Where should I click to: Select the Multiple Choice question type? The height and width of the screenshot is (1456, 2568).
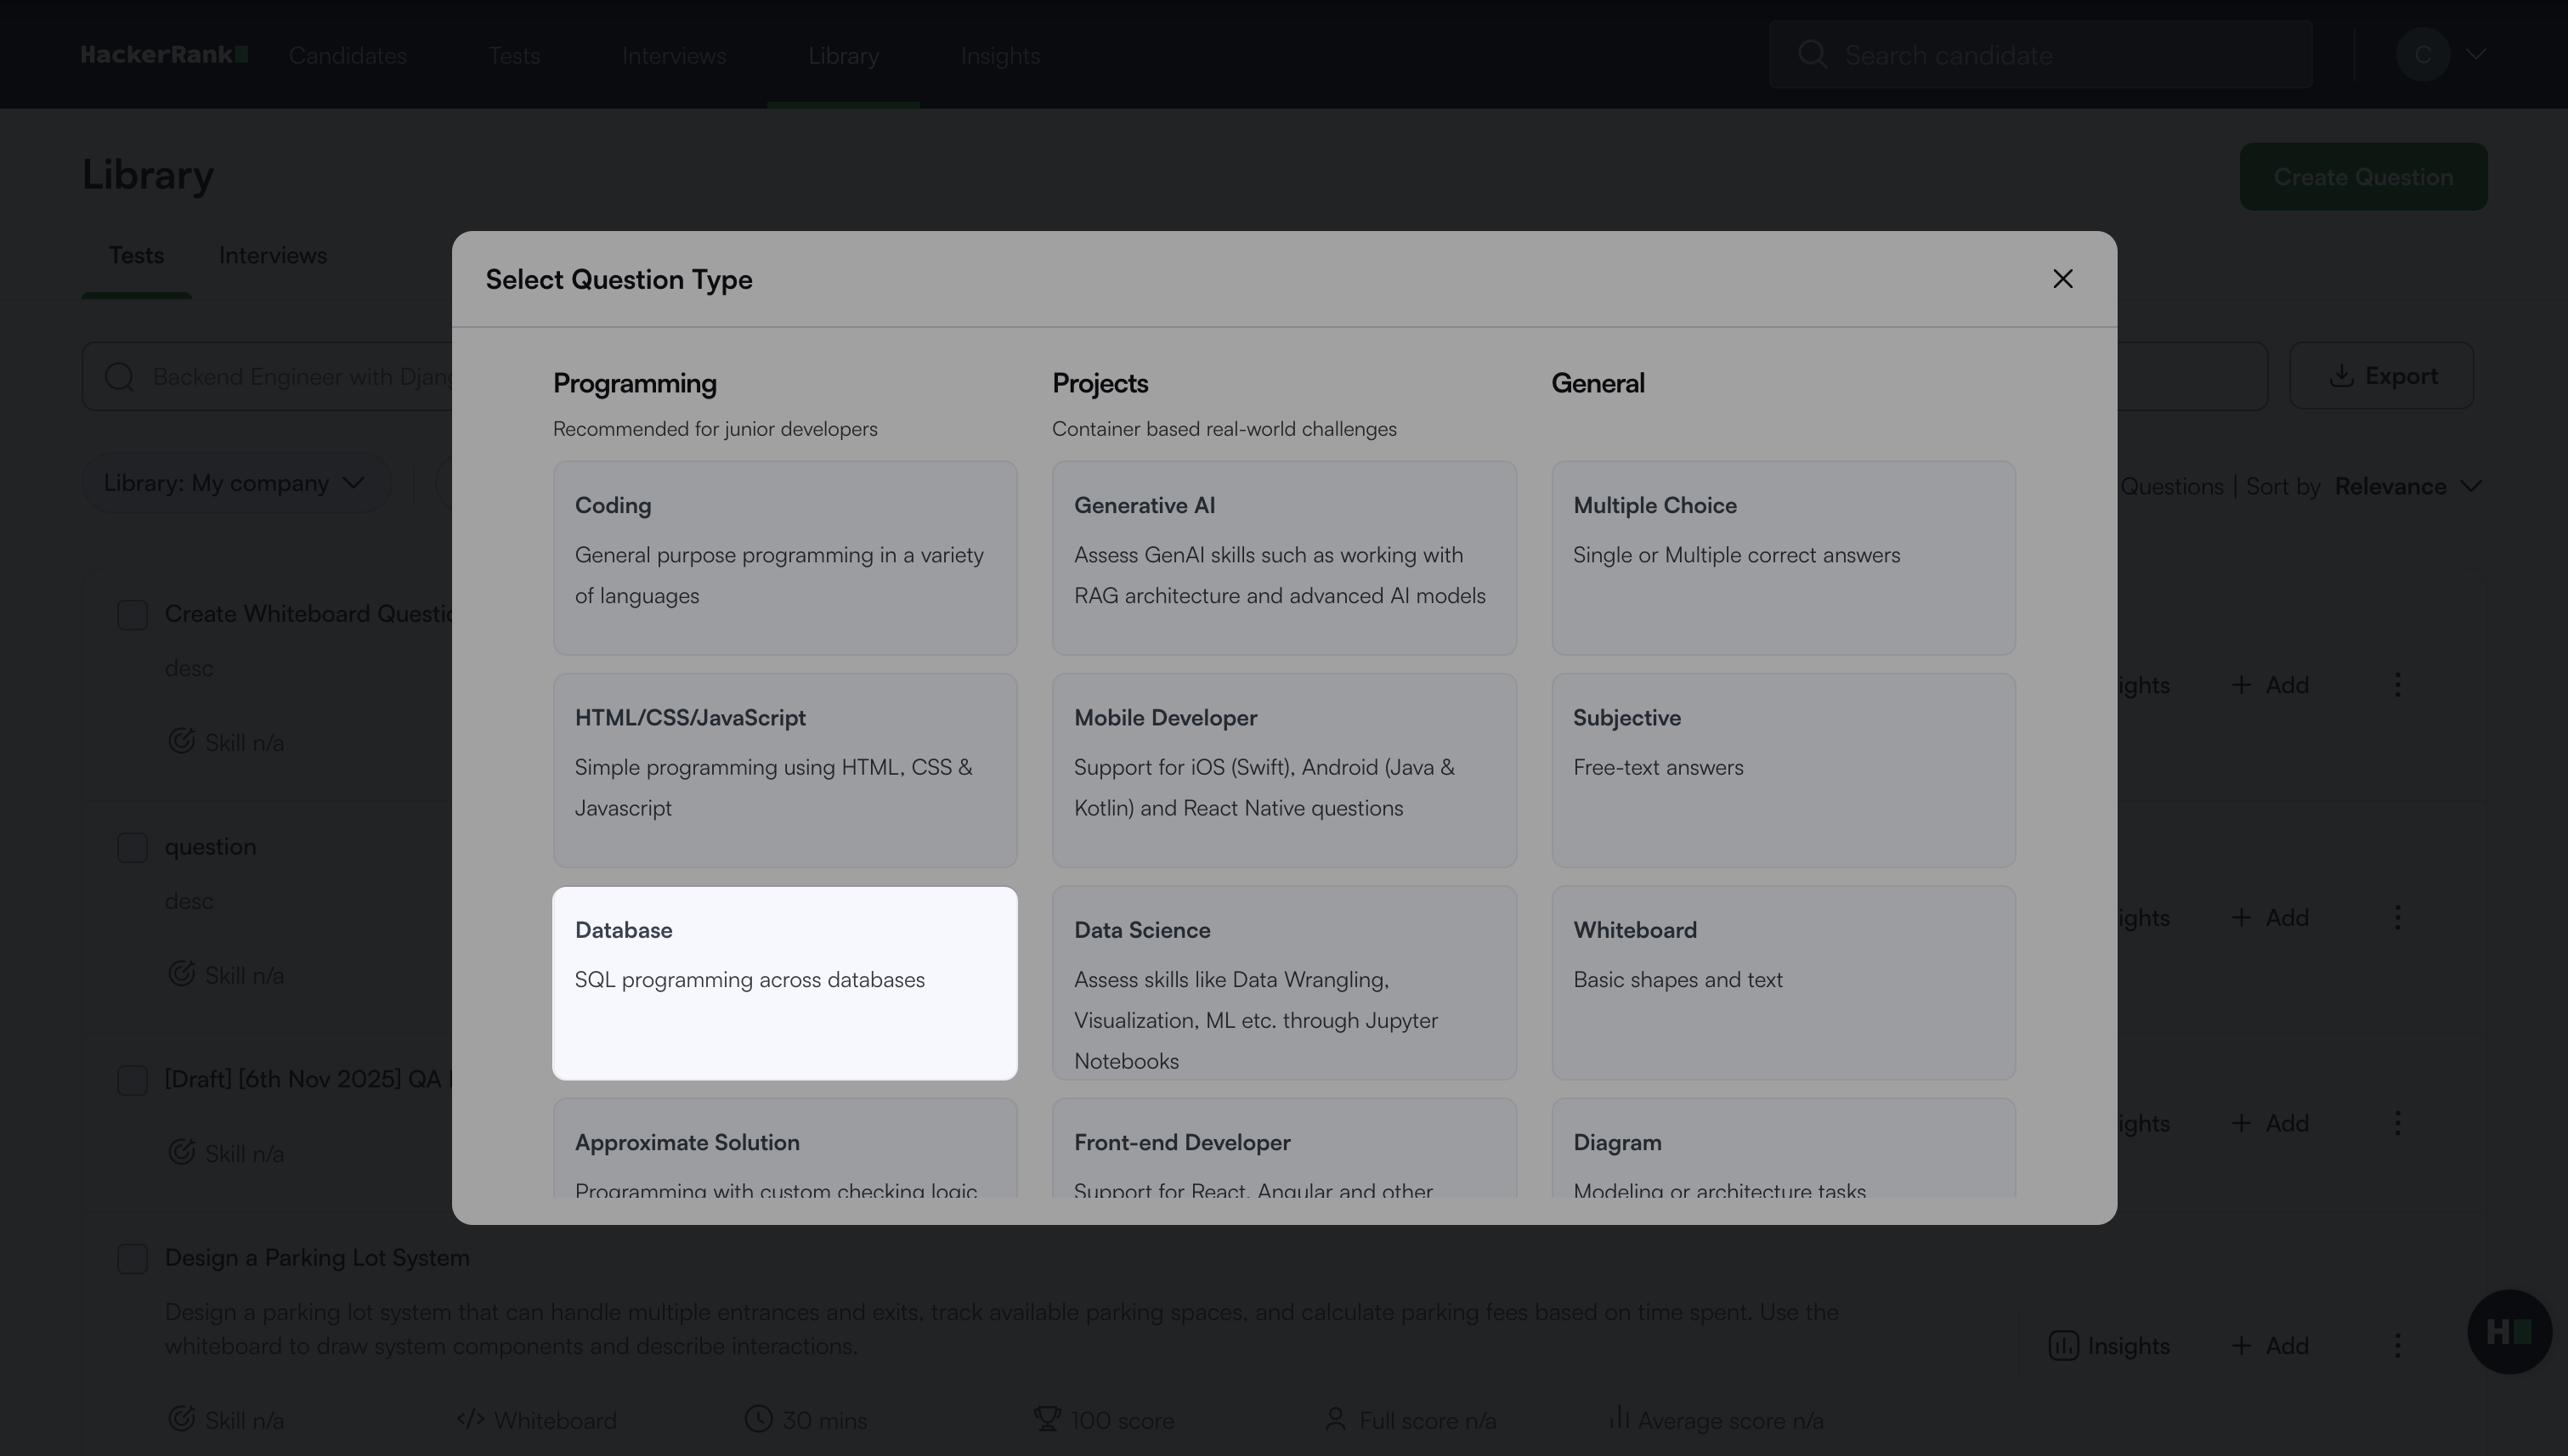pos(1782,557)
